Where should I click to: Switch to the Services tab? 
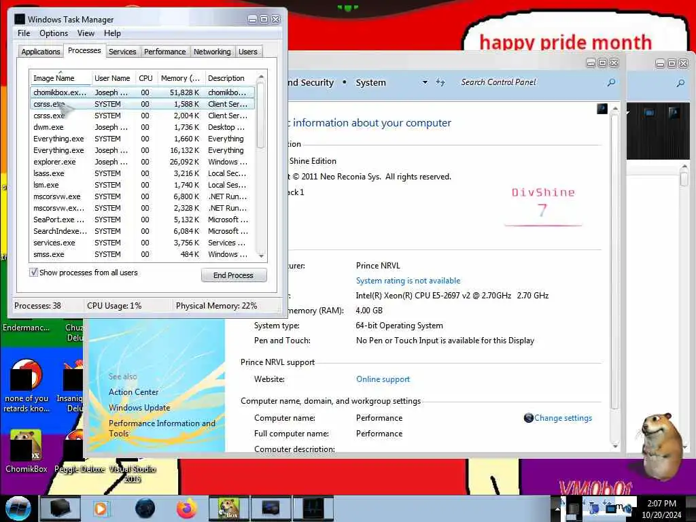pyautogui.click(x=122, y=52)
